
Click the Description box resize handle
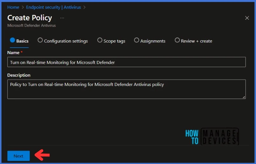244,97
